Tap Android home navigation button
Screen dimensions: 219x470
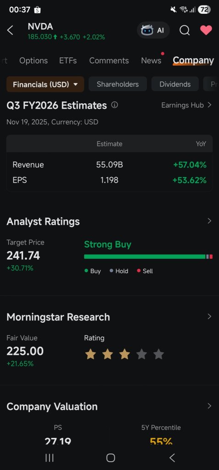coord(111,458)
